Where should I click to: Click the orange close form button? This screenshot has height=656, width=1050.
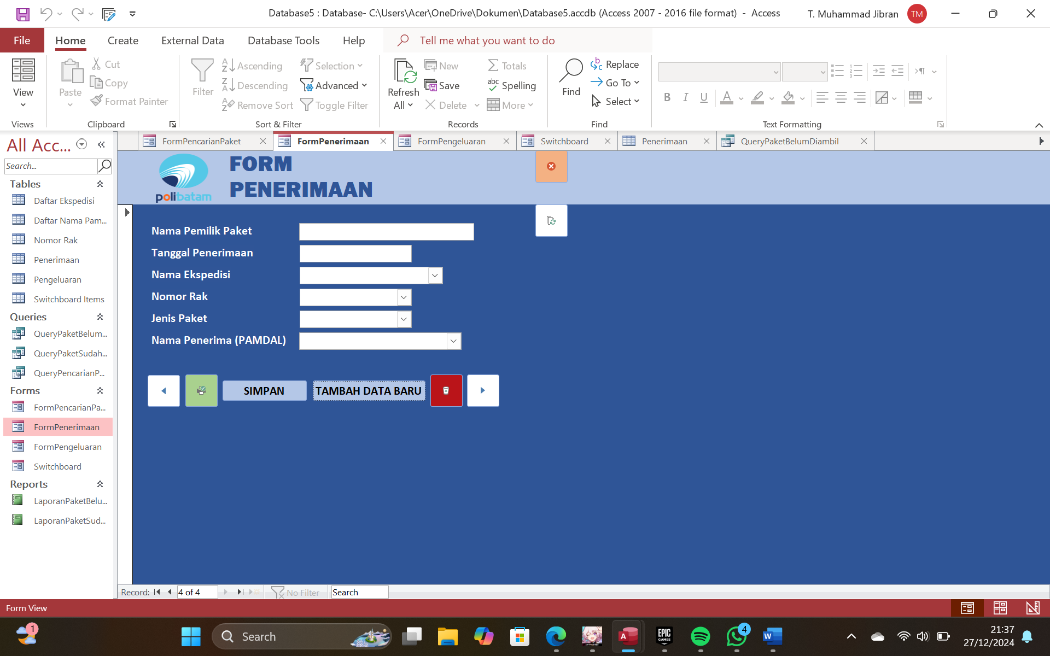coord(551,166)
